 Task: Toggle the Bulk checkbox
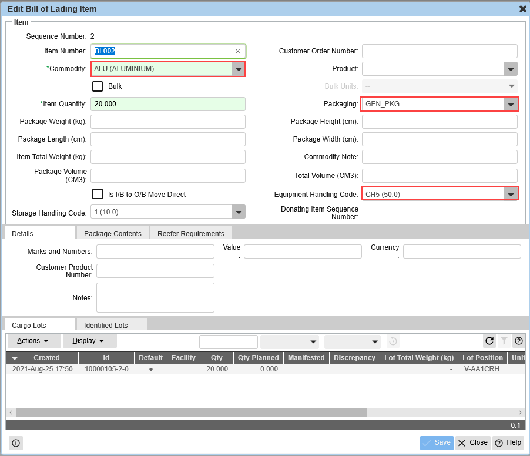coord(98,86)
